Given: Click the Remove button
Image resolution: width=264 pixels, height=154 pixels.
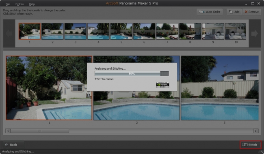Looking at the screenshot, I should 252,12.
